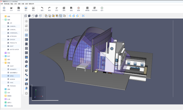Click the two-dots particle tool

pos(26,75)
